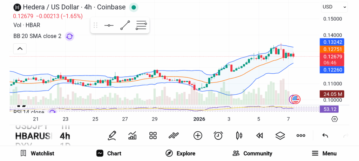The height and width of the screenshot is (161, 359).
Task: Create an alert with the alarm clock icon
Action: pos(218,136)
